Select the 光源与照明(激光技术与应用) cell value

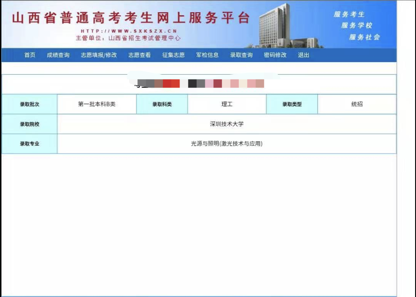[x=227, y=144]
